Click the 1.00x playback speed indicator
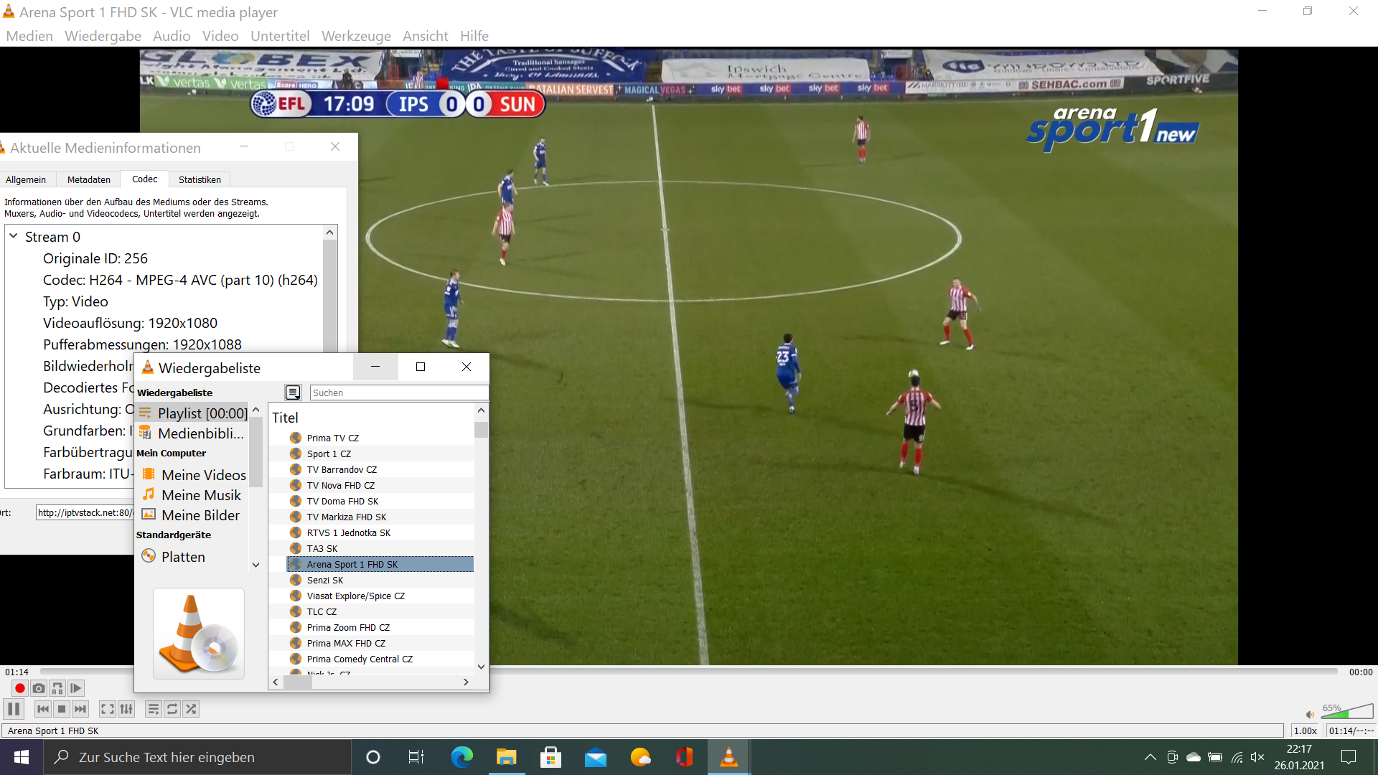Image resolution: width=1378 pixels, height=775 pixels. pos(1305,731)
